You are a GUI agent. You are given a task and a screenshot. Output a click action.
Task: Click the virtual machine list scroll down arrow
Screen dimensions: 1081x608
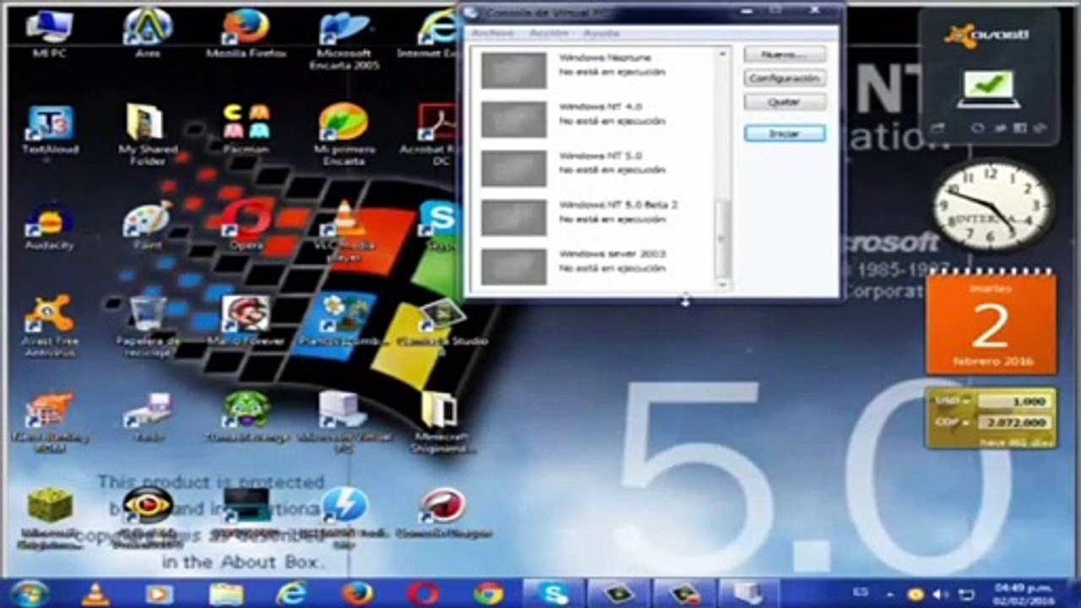coord(722,285)
